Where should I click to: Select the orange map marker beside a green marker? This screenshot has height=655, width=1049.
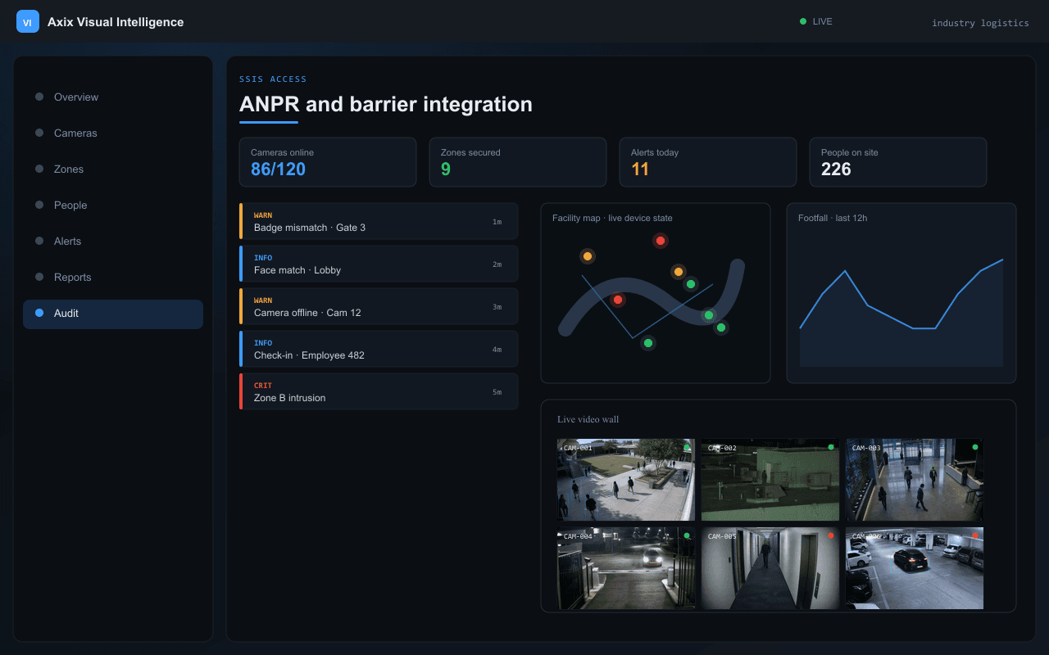(x=678, y=272)
